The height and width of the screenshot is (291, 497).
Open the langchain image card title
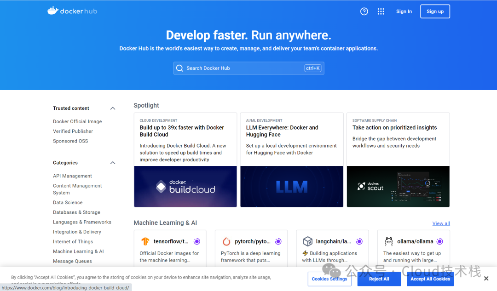pyautogui.click(x=334, y=241)
